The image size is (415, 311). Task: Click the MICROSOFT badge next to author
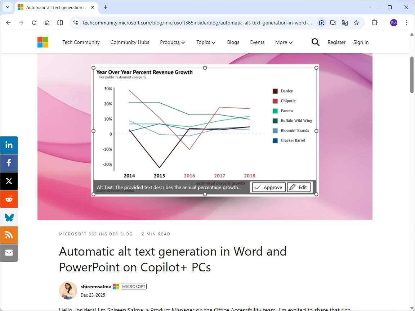click(133, 287)
